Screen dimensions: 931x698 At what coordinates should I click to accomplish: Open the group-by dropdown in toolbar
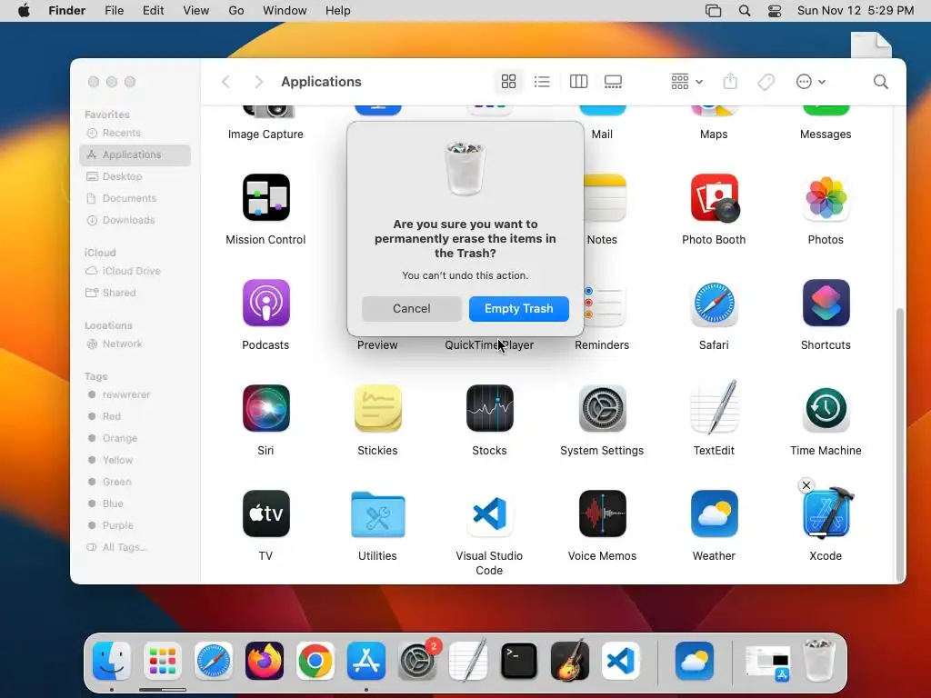tap(687, 81)
